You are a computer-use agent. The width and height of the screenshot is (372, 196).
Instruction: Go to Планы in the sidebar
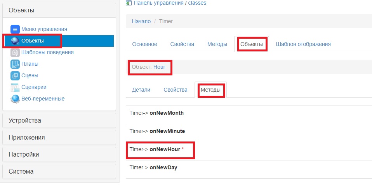tap(30, 64)
